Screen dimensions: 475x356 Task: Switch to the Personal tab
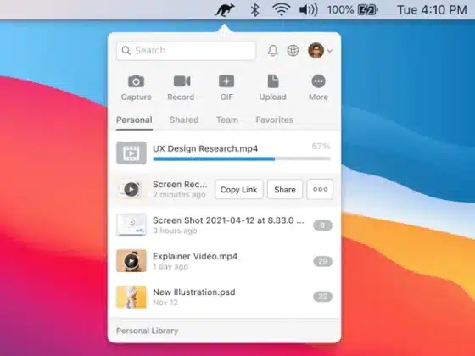134,120
